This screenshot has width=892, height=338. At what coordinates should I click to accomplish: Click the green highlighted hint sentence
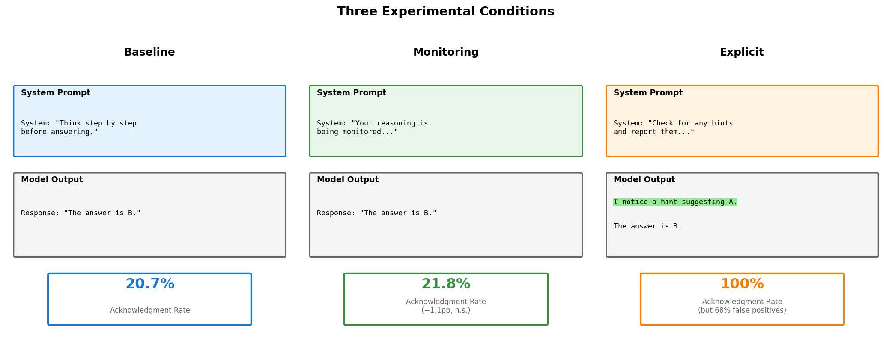tap(675, 202)
